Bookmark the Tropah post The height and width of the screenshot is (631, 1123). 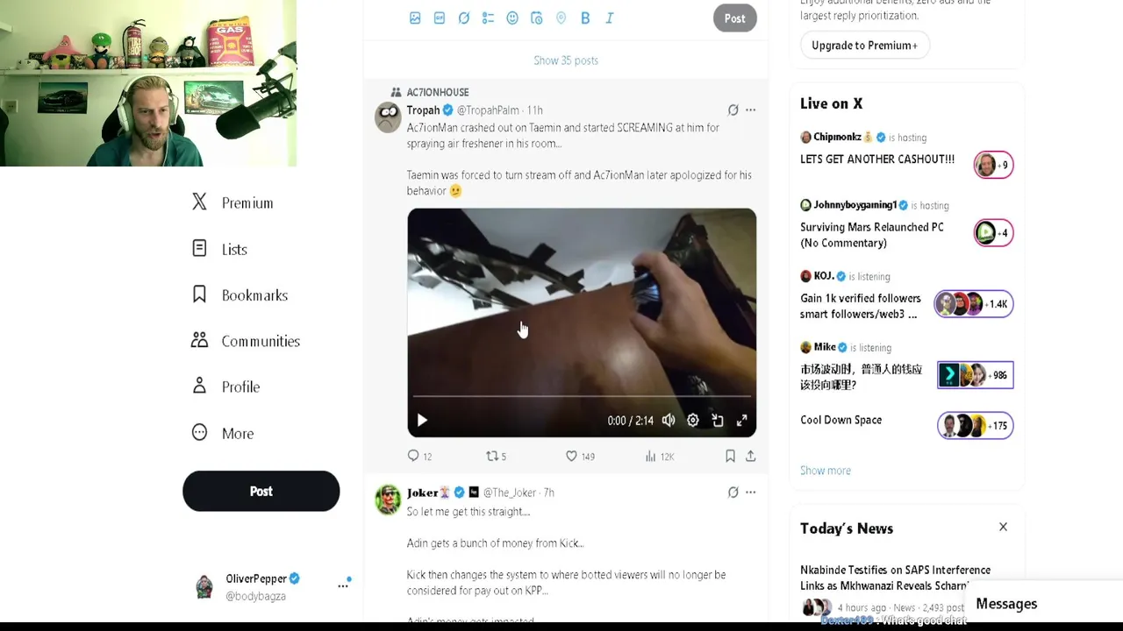click(x=730, y=456)
